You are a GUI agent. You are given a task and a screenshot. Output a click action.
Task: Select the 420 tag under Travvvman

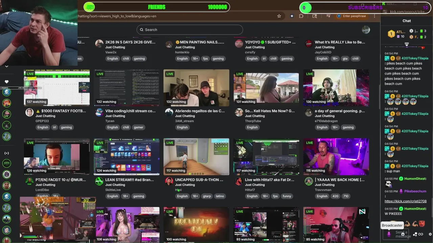[336, 196]
